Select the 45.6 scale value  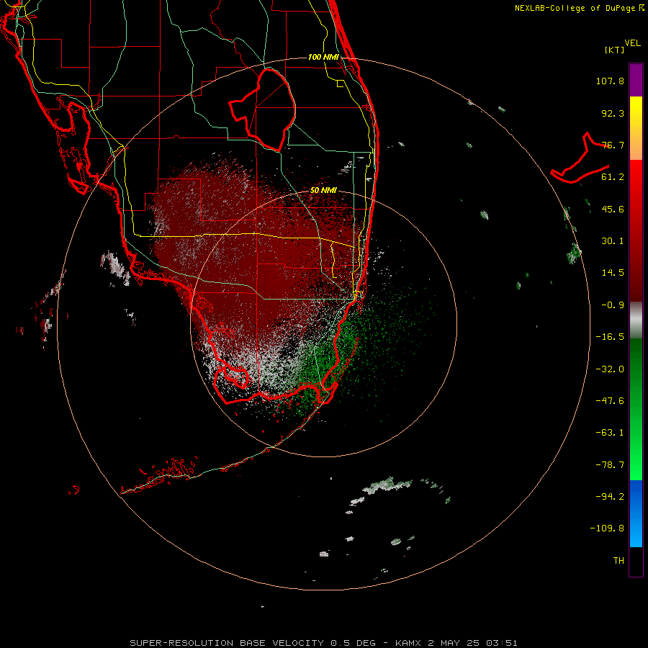[613, 209]
